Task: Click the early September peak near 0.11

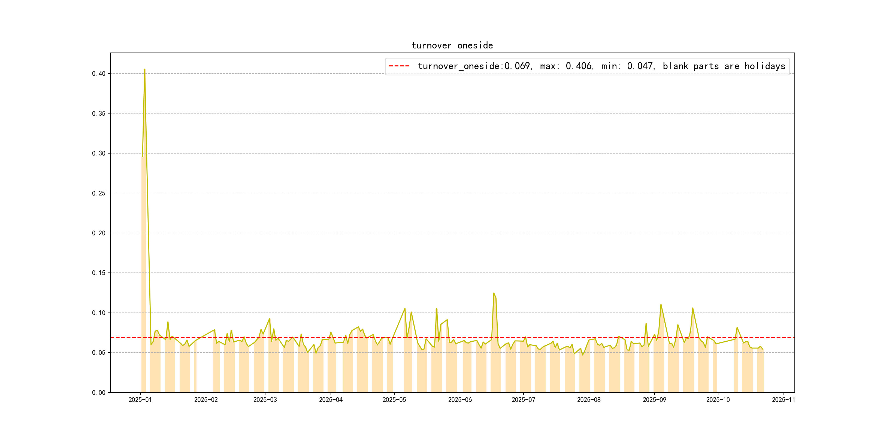Action: 661,304
